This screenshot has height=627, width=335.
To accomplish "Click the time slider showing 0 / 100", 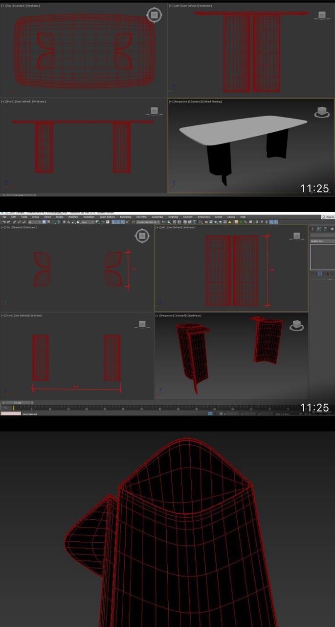I will click(x=17, y=403).
